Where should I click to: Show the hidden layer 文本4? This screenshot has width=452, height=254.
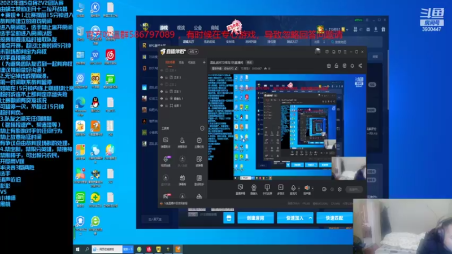162,70
